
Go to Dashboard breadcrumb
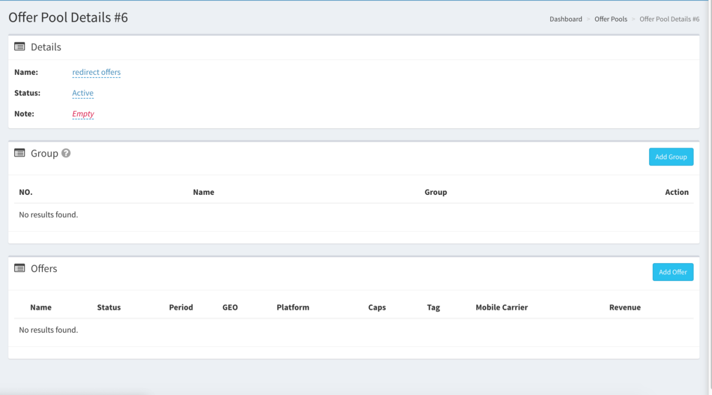[x=566, y=19]
